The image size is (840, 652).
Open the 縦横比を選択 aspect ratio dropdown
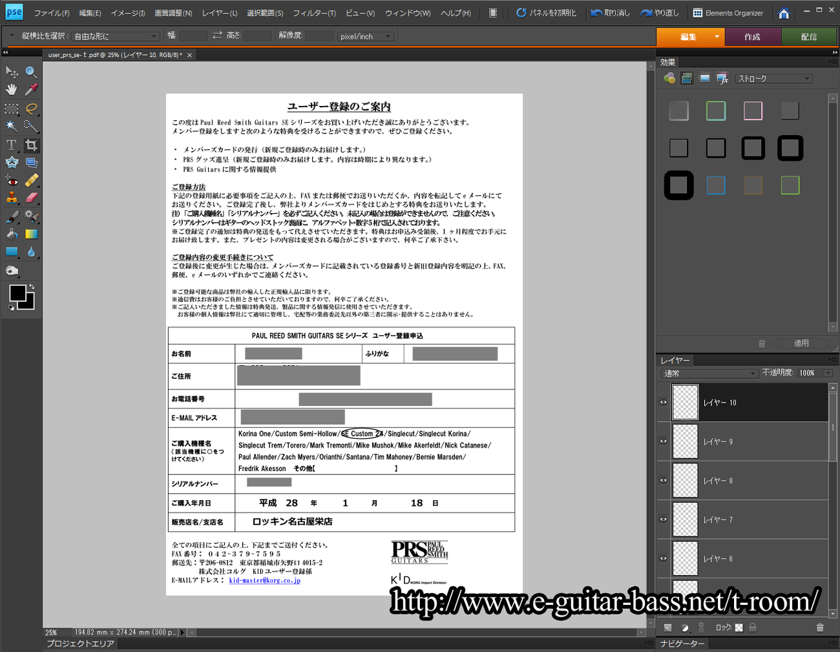pos(115,36)
